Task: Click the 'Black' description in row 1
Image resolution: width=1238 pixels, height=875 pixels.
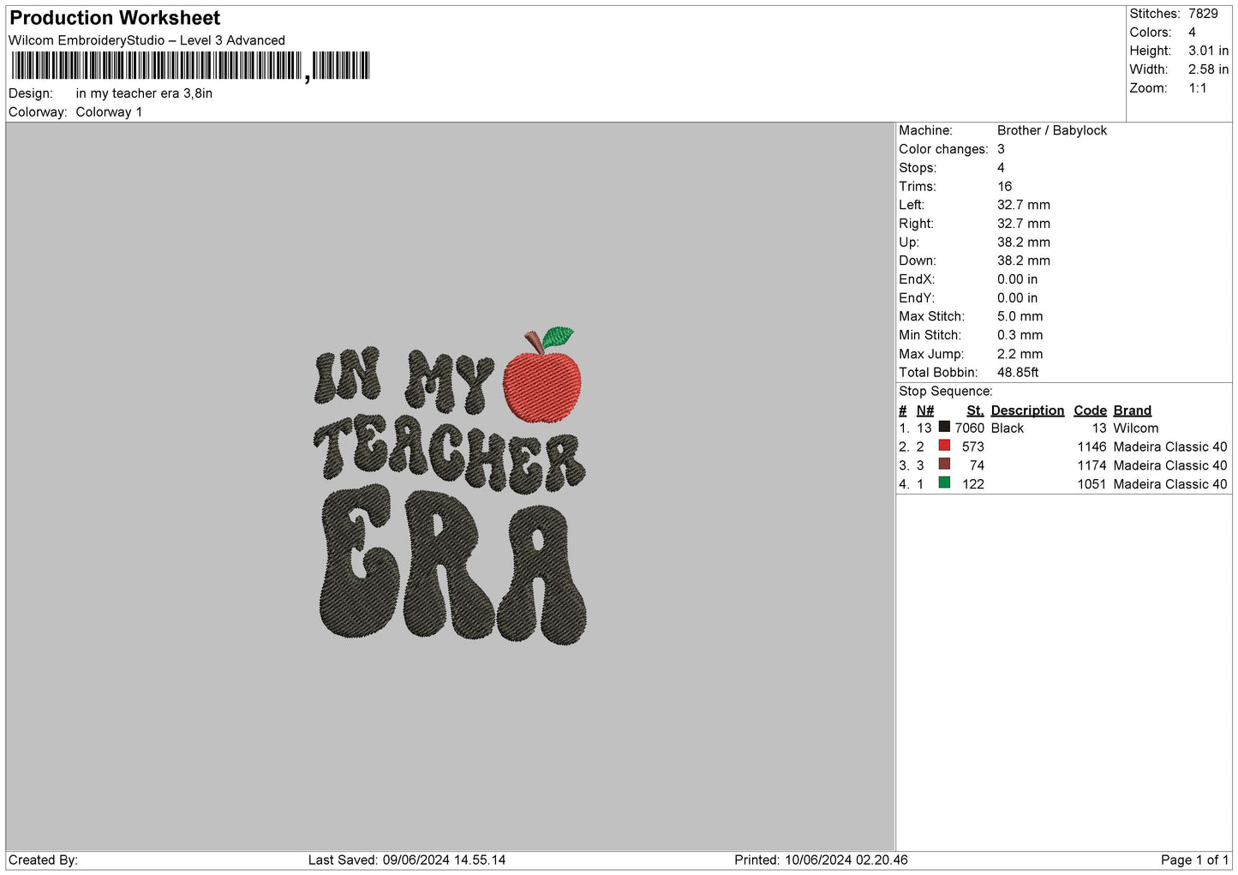Action: coord(1007,428)
